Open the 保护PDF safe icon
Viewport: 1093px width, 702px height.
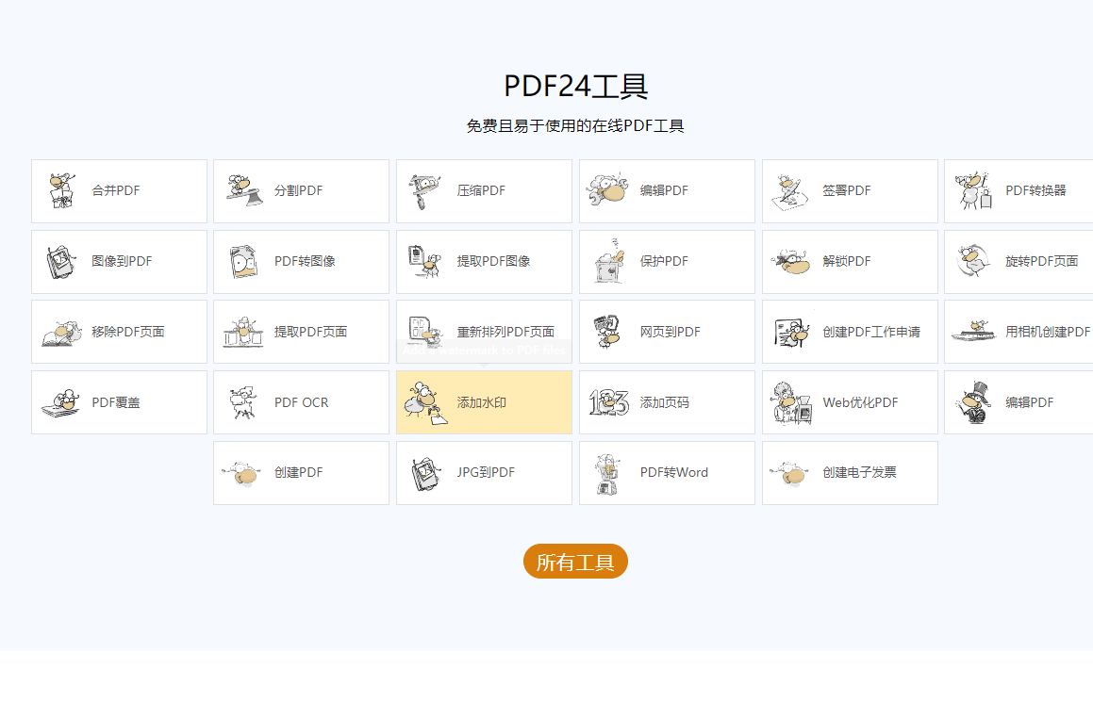[x=608, y=261]
